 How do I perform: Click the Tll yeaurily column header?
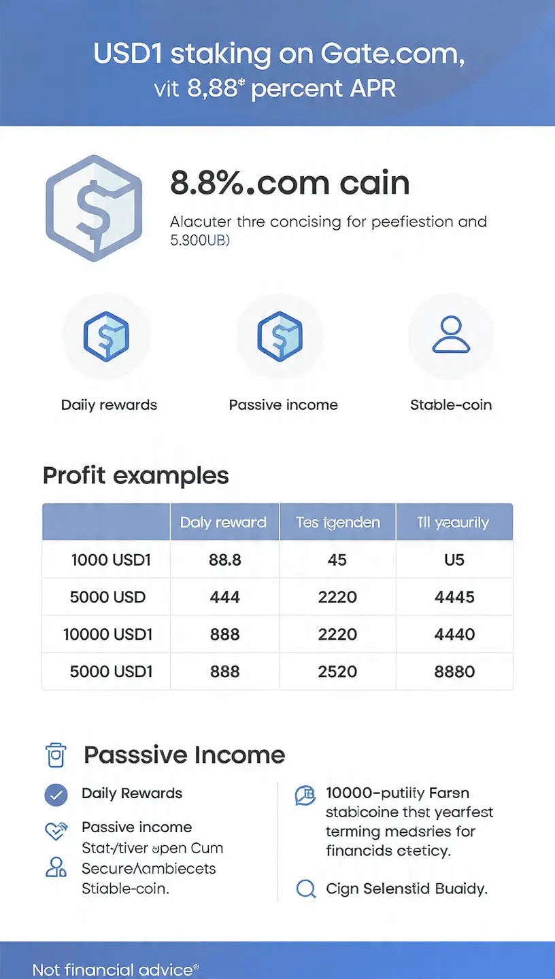454,522
